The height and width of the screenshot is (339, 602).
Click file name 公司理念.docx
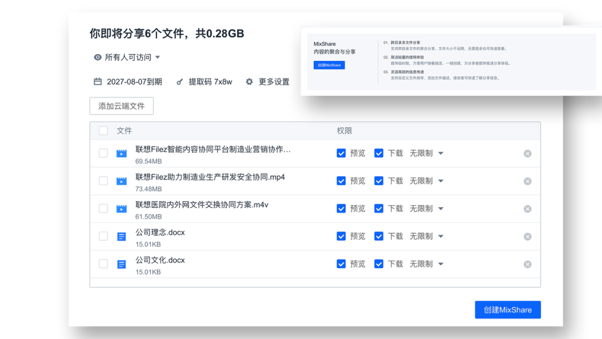click(160, 233)
